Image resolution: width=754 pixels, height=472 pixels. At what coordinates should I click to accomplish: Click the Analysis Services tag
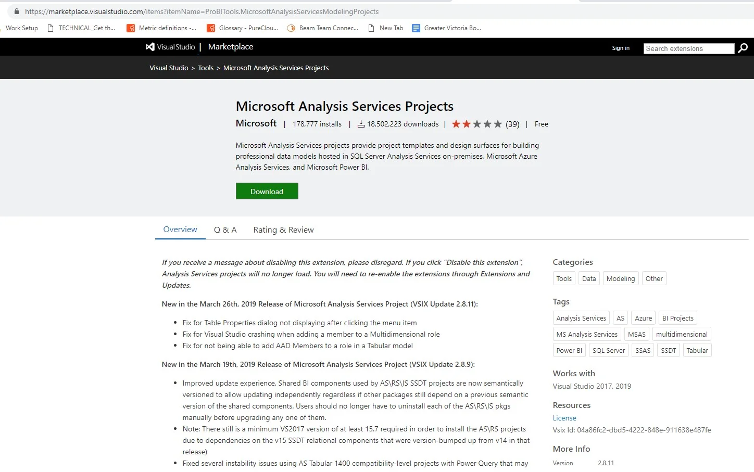click(581, 318)
